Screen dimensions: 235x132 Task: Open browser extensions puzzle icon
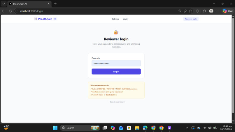197,11
